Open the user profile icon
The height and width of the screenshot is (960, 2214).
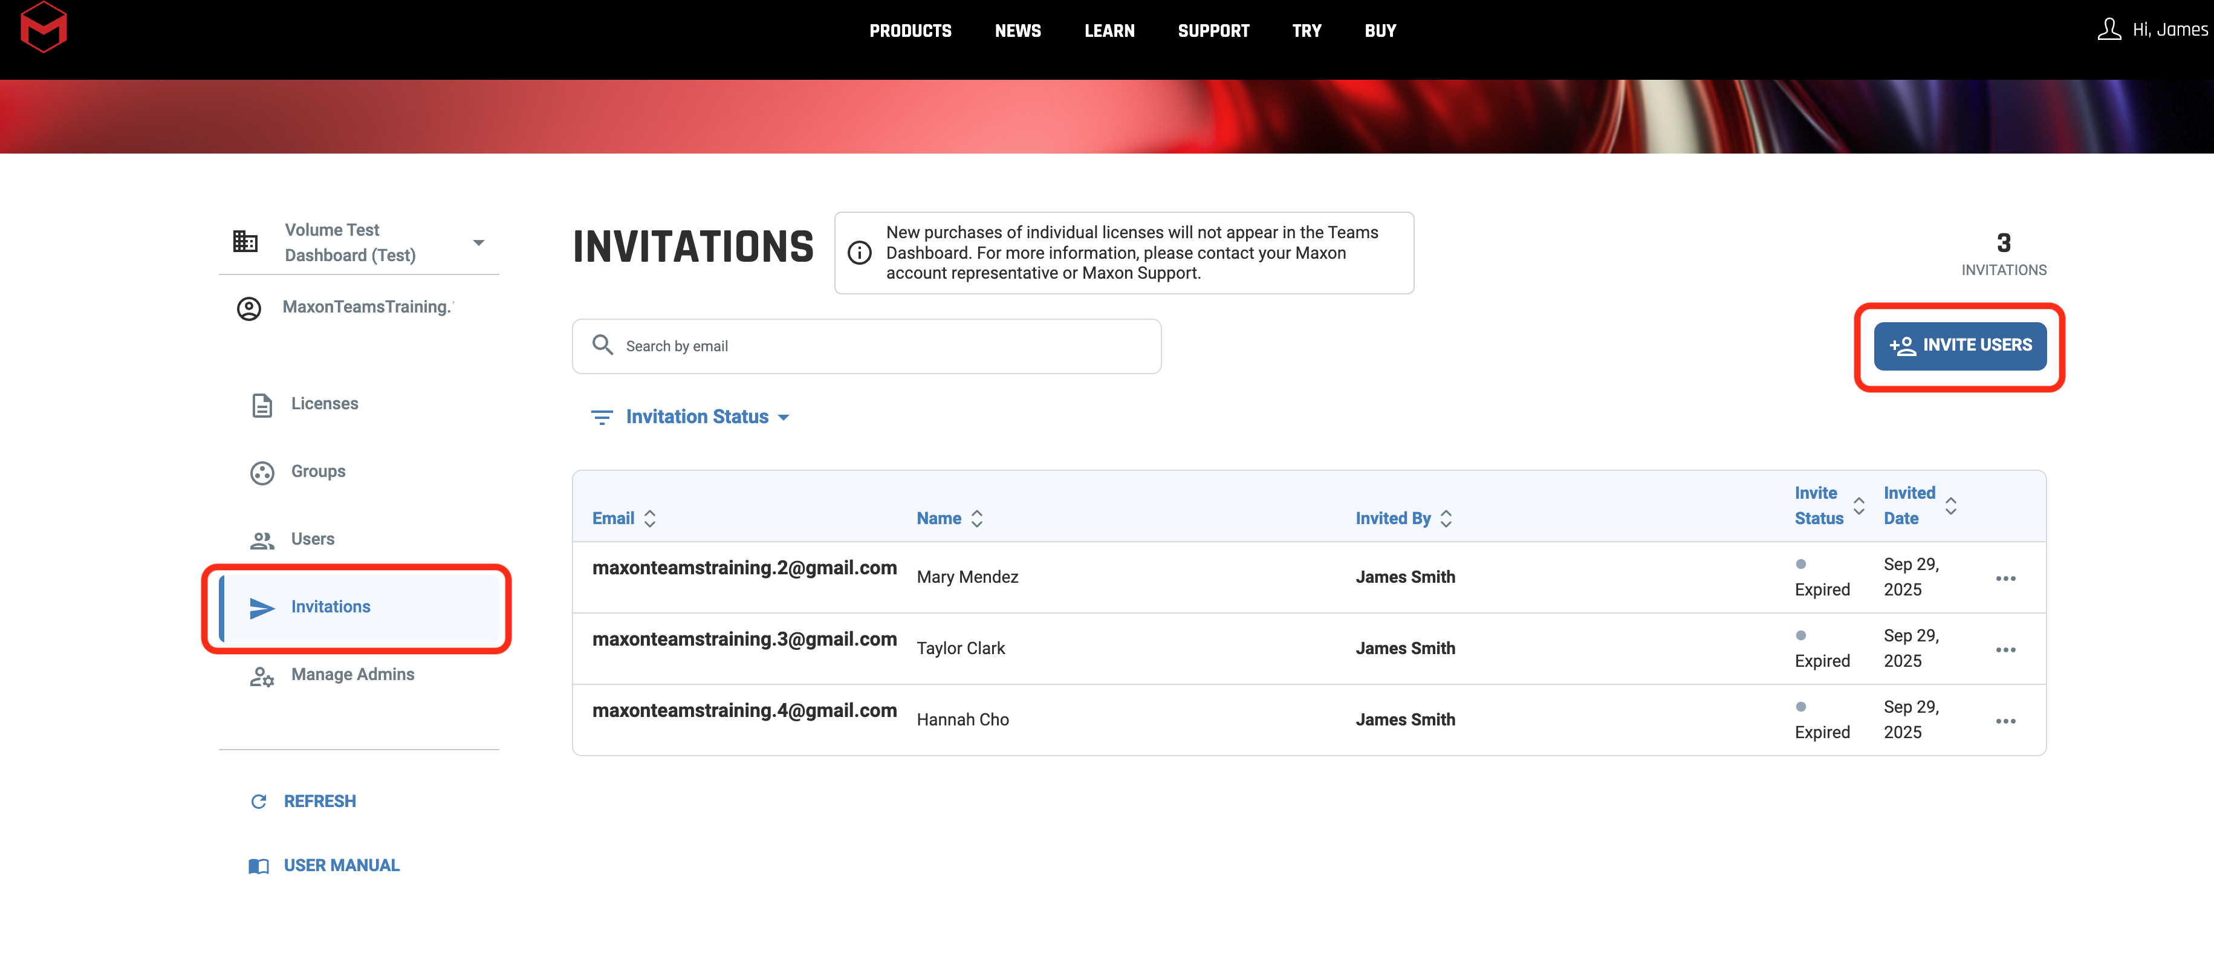click(2108, 30)
